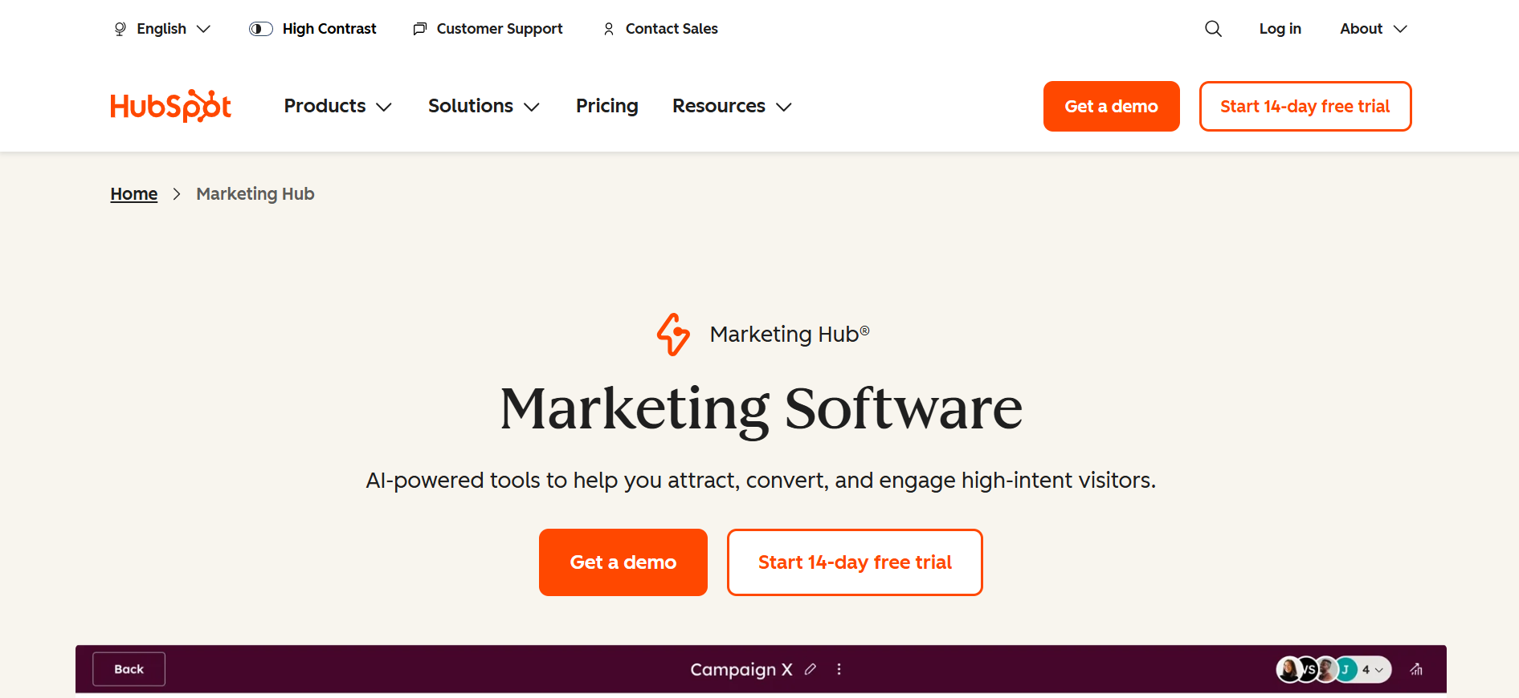
Task: Enable High Contrast mode
Action: point(260,28)
